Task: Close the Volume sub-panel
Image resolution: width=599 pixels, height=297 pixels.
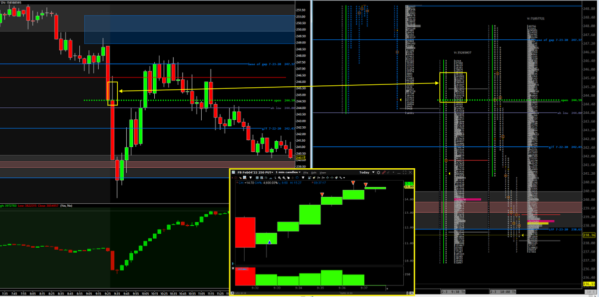Action: (x=233, y=269)
